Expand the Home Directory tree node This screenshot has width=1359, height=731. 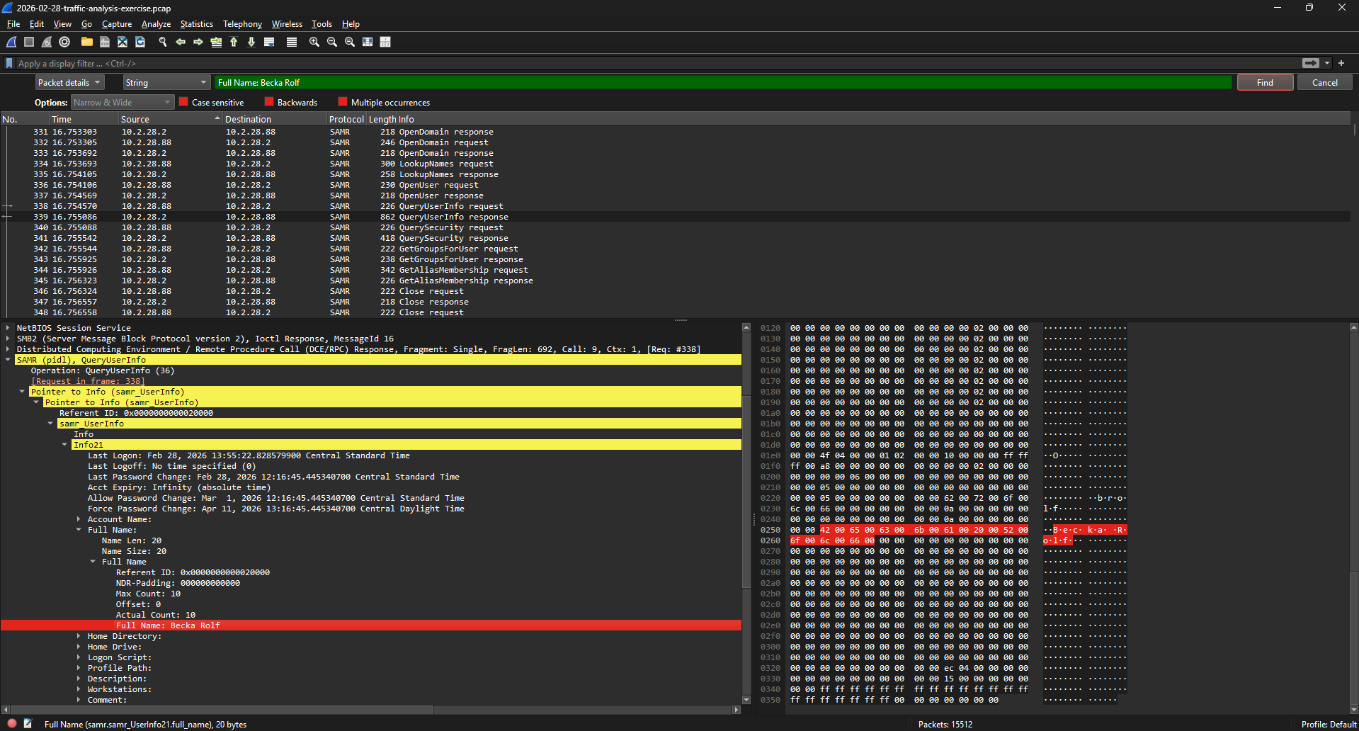pos(79,636)
